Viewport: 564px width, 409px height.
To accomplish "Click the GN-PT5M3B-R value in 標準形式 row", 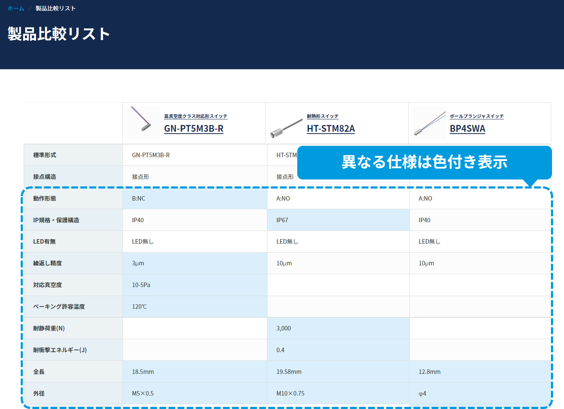I will 195,155.
